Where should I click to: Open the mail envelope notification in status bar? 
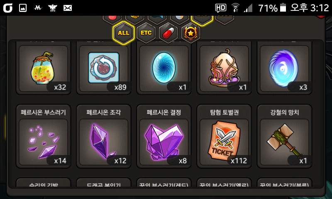(68, 8)
